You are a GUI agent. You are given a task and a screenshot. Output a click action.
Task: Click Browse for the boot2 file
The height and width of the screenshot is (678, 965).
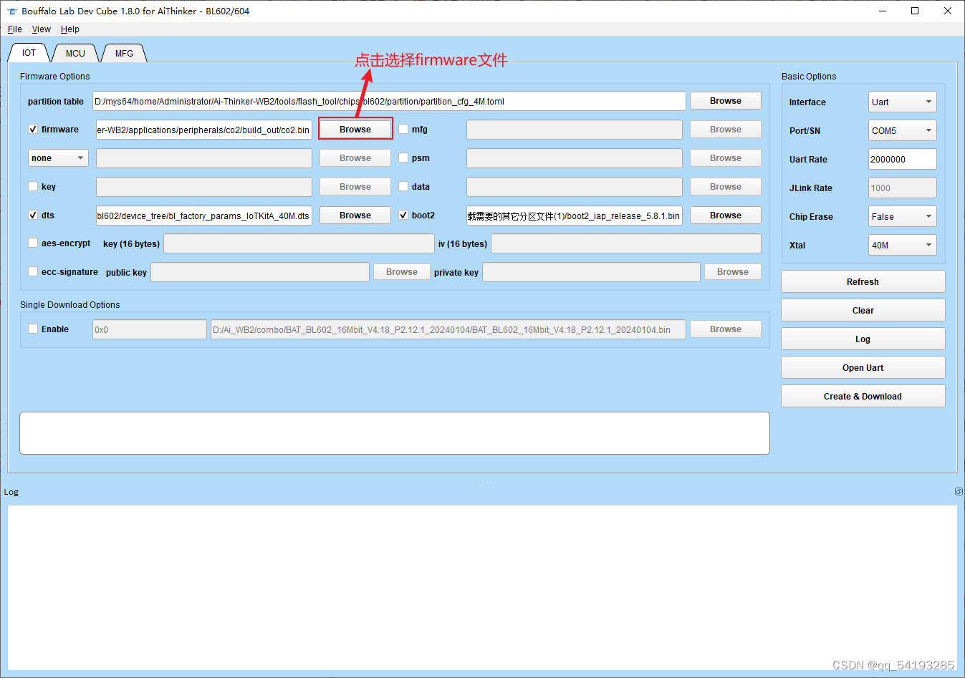pyautogui.click(x=726, y=215)
